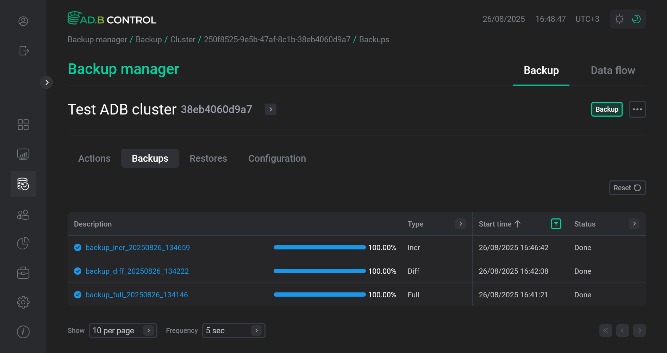667x353 pixels.
Task: Click the Reset button
Action: click(627, 188)
